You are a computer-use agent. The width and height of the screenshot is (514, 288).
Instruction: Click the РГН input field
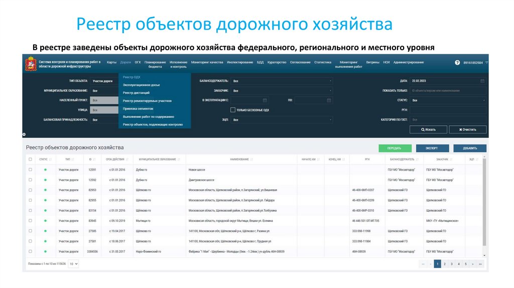[448, 110]
